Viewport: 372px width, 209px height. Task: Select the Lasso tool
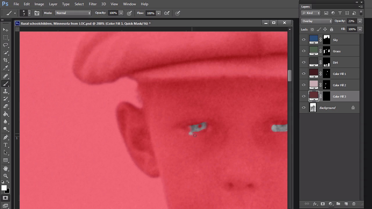(6, 45)
